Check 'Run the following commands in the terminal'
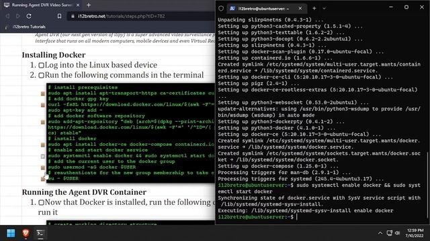The height and width of the screenshot is (241, 430). (x=41, y=76)
